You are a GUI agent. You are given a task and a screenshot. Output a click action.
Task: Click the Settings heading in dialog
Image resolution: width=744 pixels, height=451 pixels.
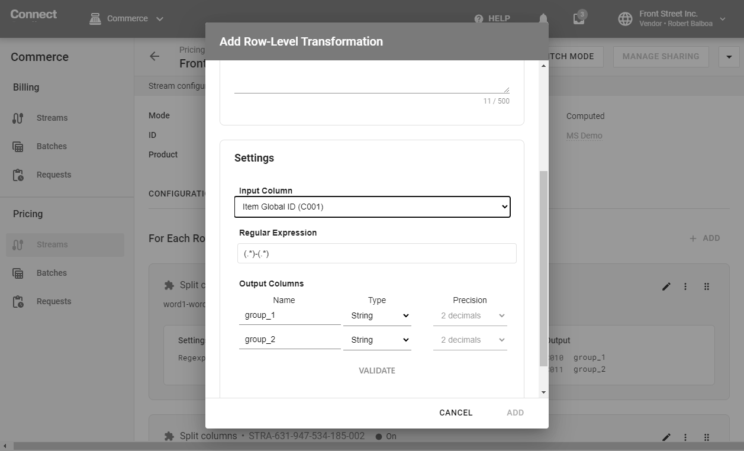[254, 158]
